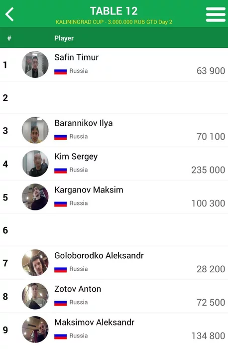Viewport: 228px width, 349px height.
Task: Open Karganov Maksim's avatar photo
Action: pyautogui.click(x=35, y=197)
